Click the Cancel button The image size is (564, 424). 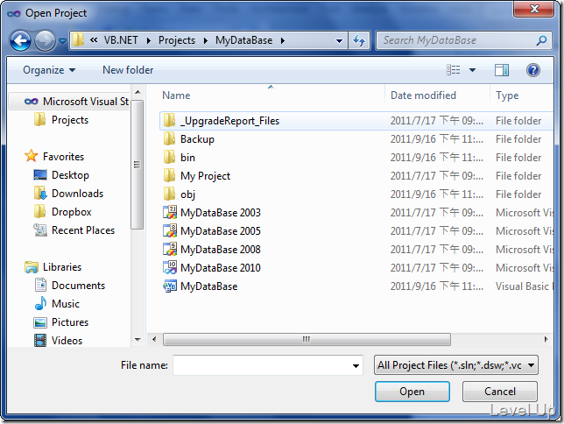coord(500,392)
